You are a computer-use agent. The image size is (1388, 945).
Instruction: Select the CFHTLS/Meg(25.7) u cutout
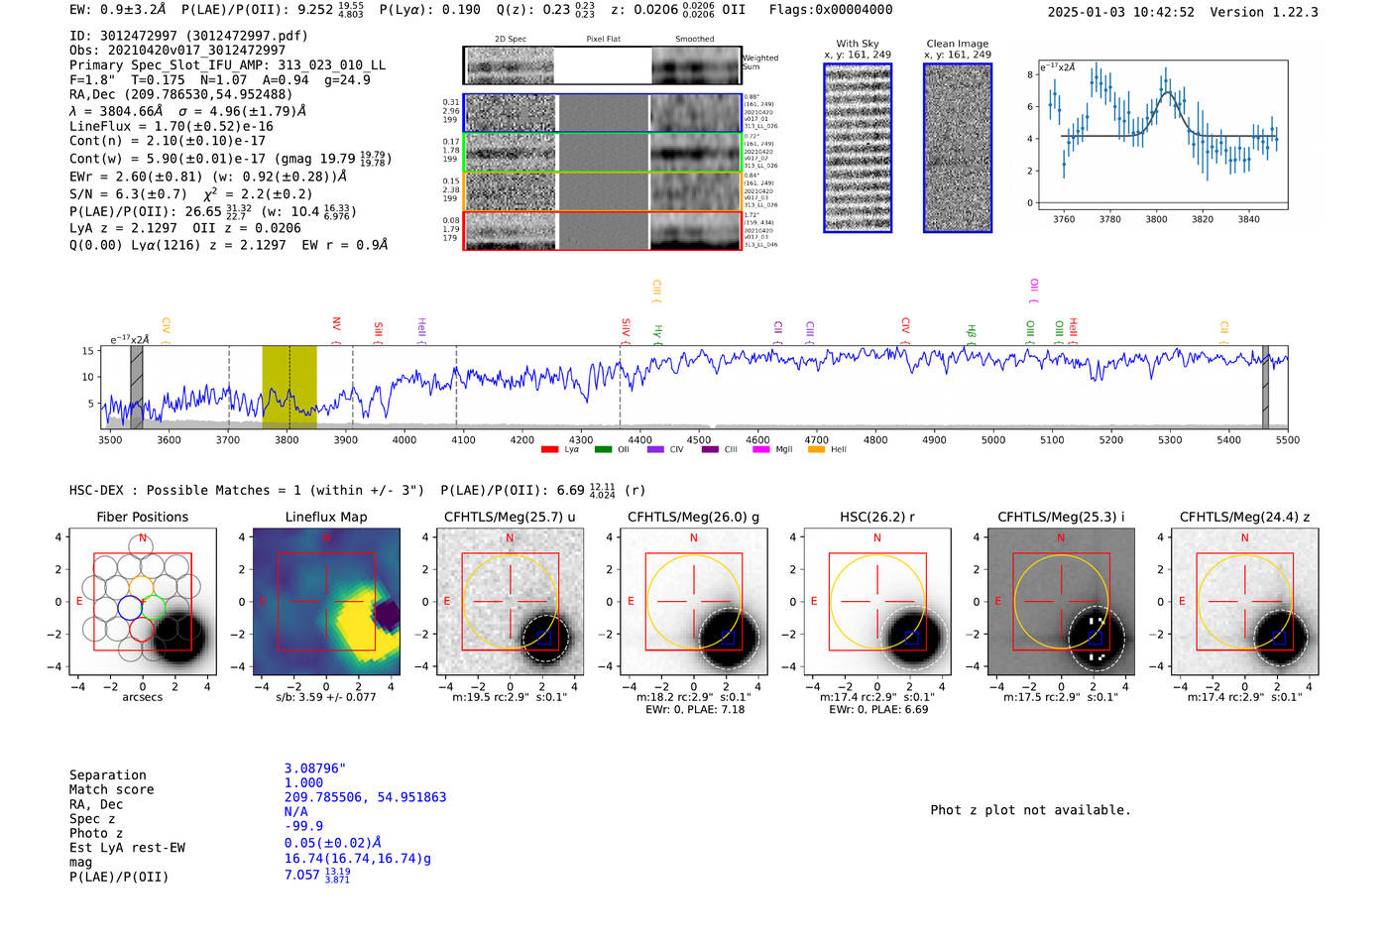click(510, 602)
